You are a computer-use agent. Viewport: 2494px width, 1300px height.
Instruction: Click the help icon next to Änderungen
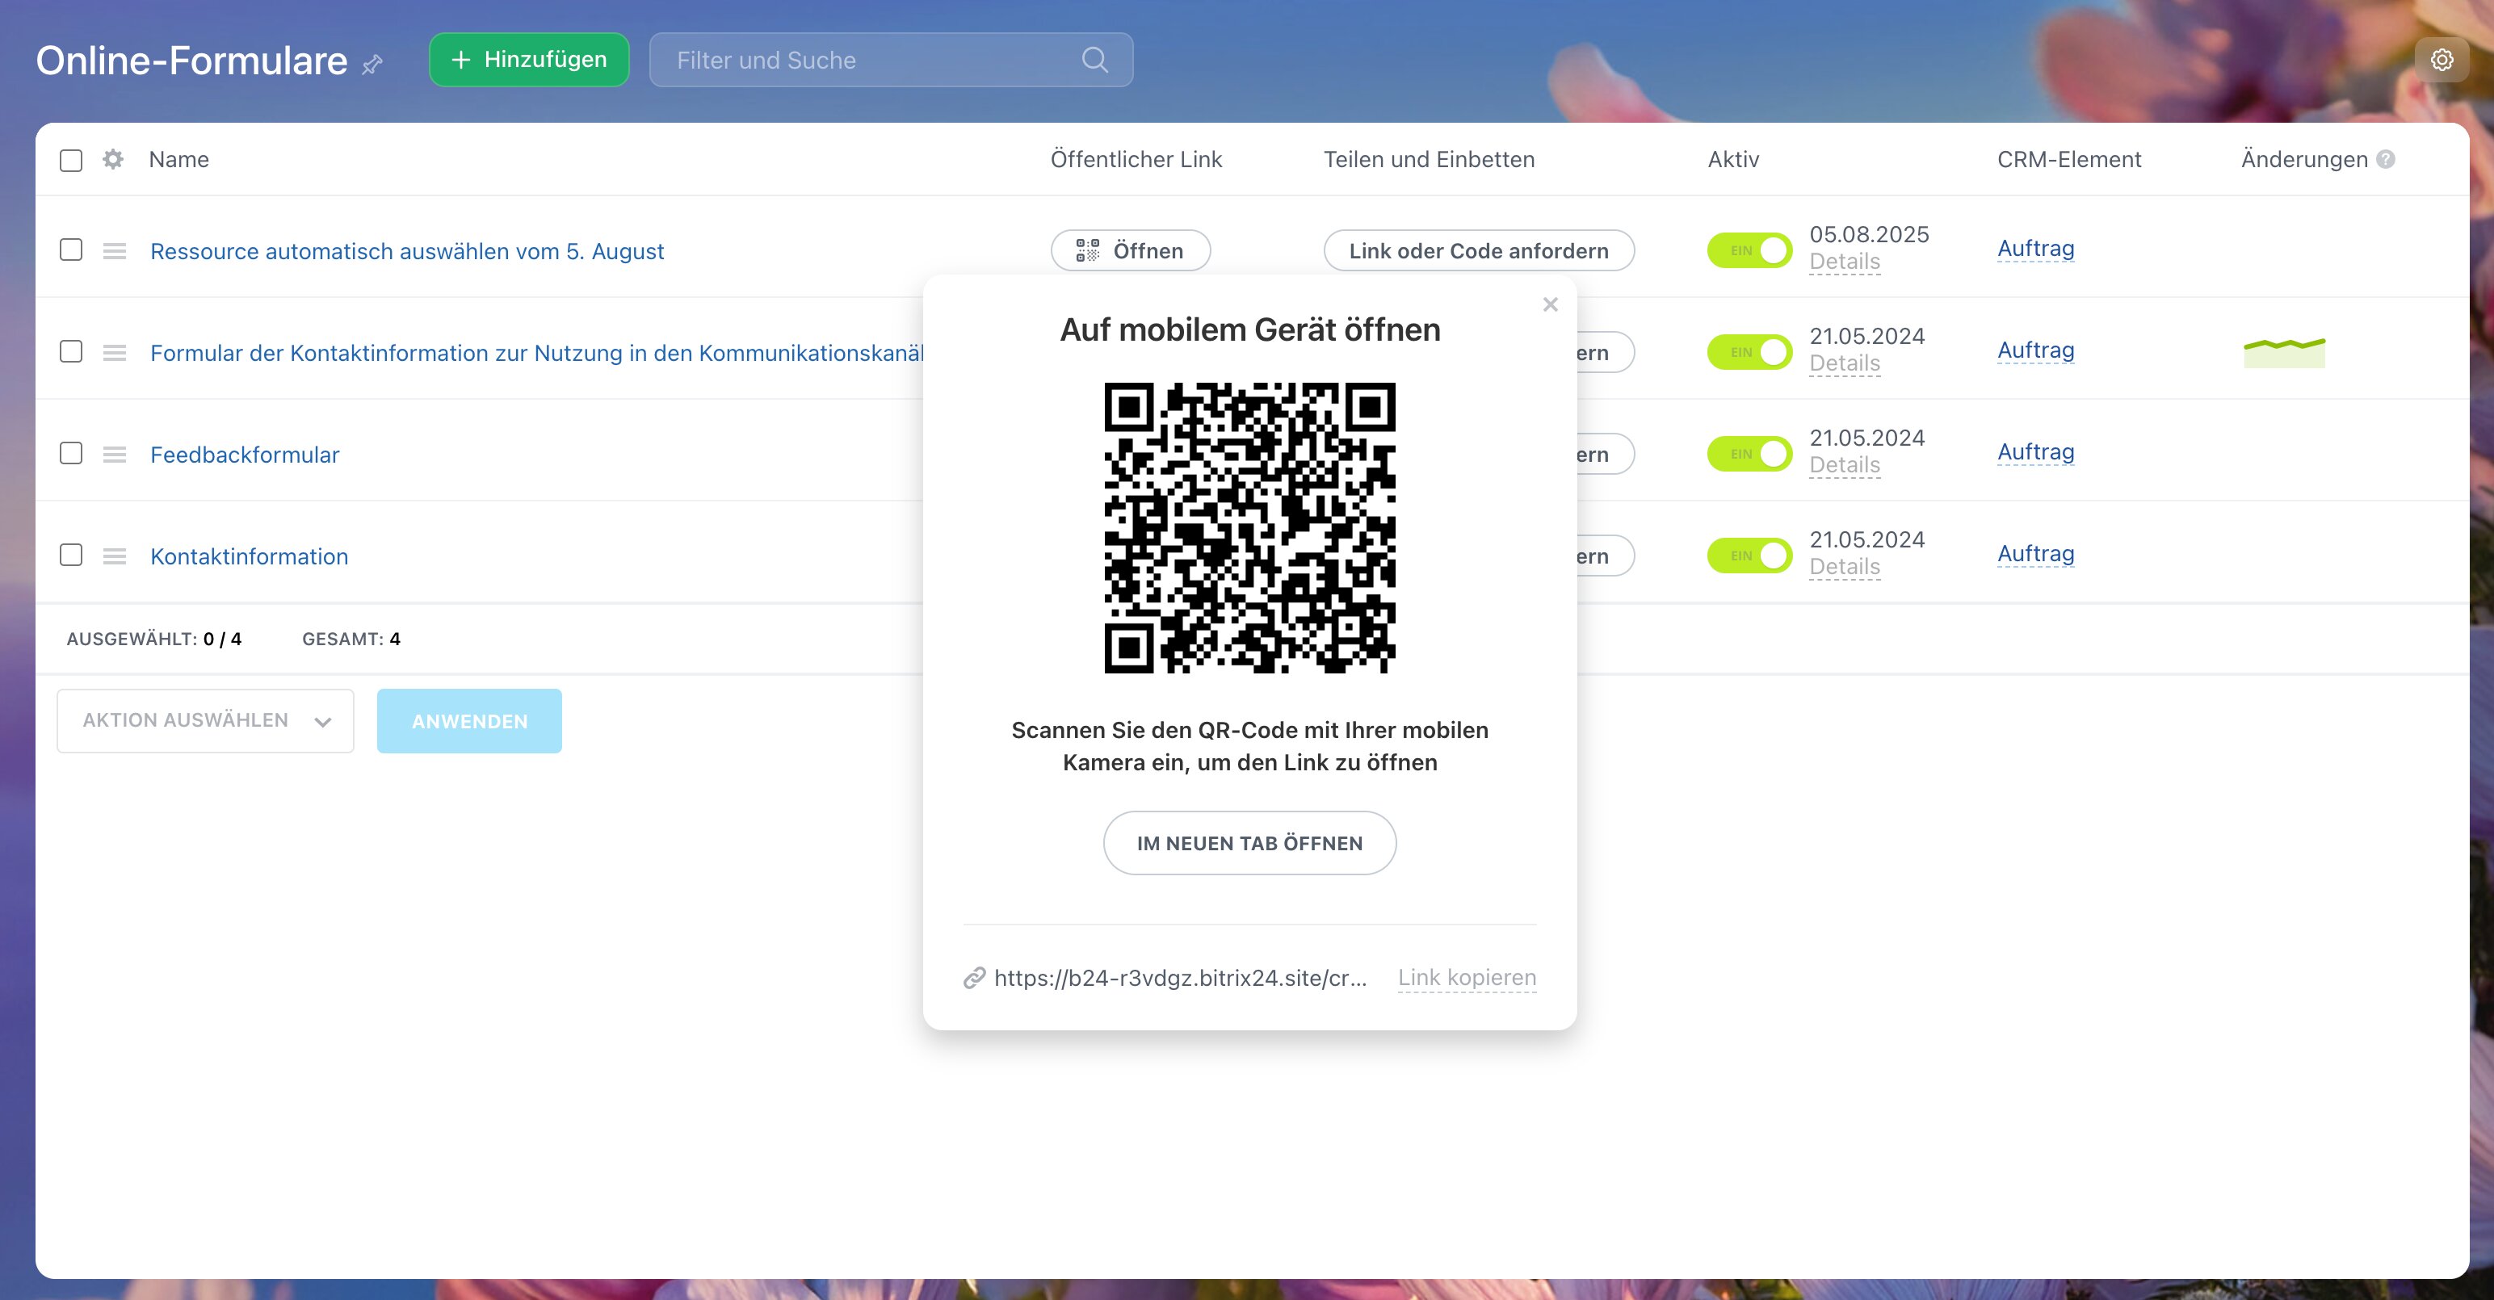point(2386,160)
